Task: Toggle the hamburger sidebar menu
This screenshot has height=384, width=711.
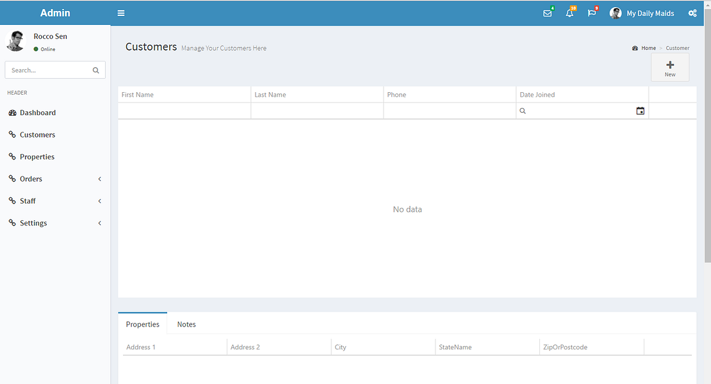Action: click(121, 13)
